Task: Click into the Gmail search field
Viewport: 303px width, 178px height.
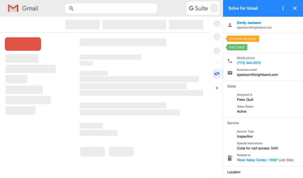Action: pos(111,9)
